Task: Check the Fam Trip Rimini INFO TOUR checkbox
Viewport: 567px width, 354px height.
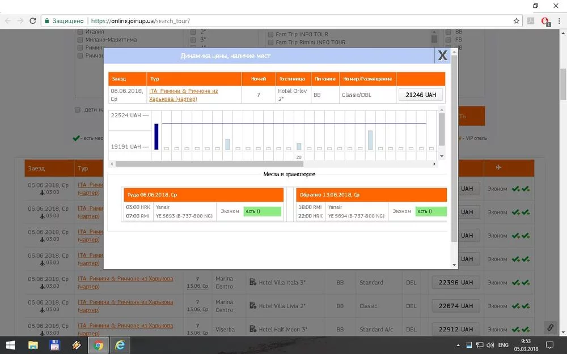Action: point(270,42)
